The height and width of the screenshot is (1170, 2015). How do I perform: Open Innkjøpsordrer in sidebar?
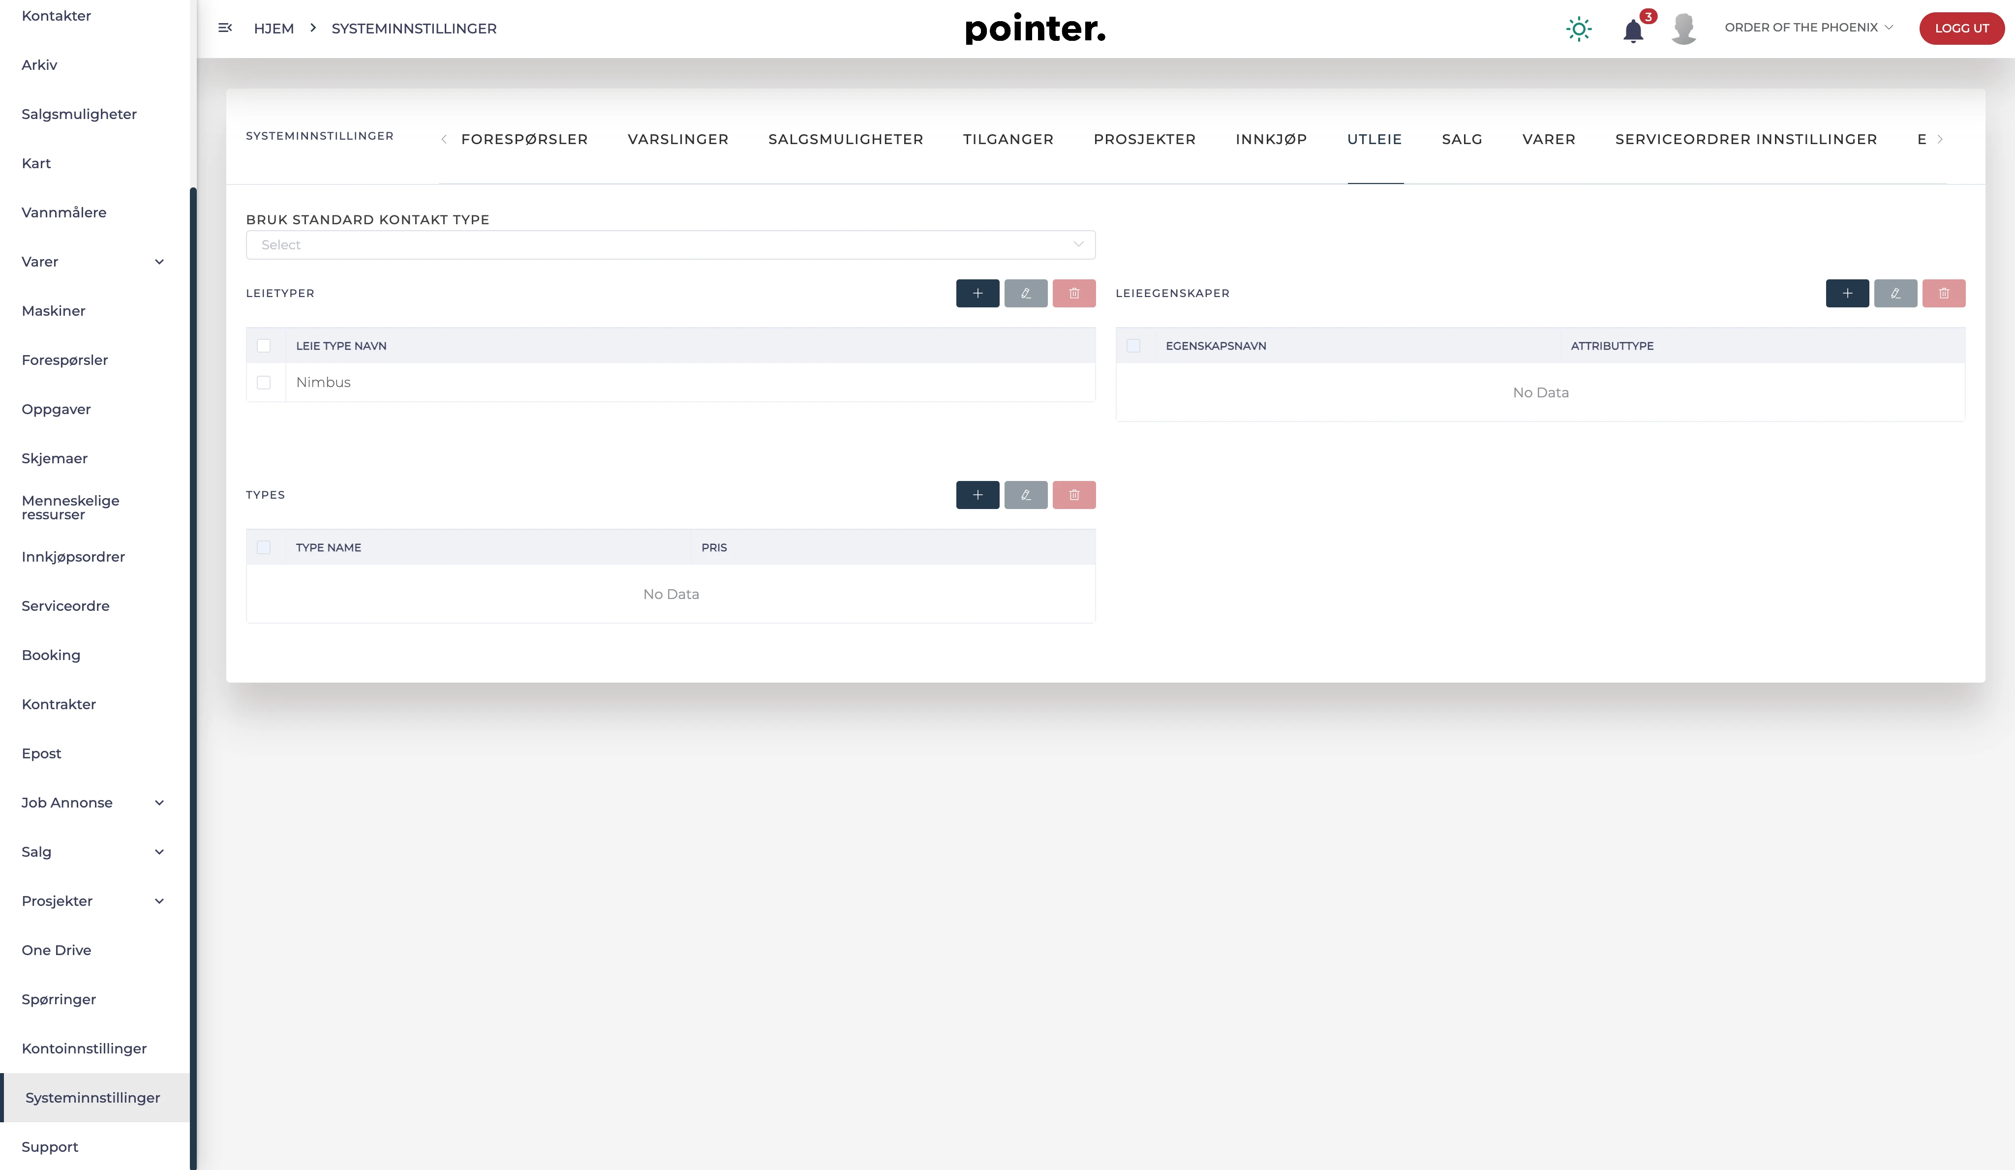(x=74, y=557)
